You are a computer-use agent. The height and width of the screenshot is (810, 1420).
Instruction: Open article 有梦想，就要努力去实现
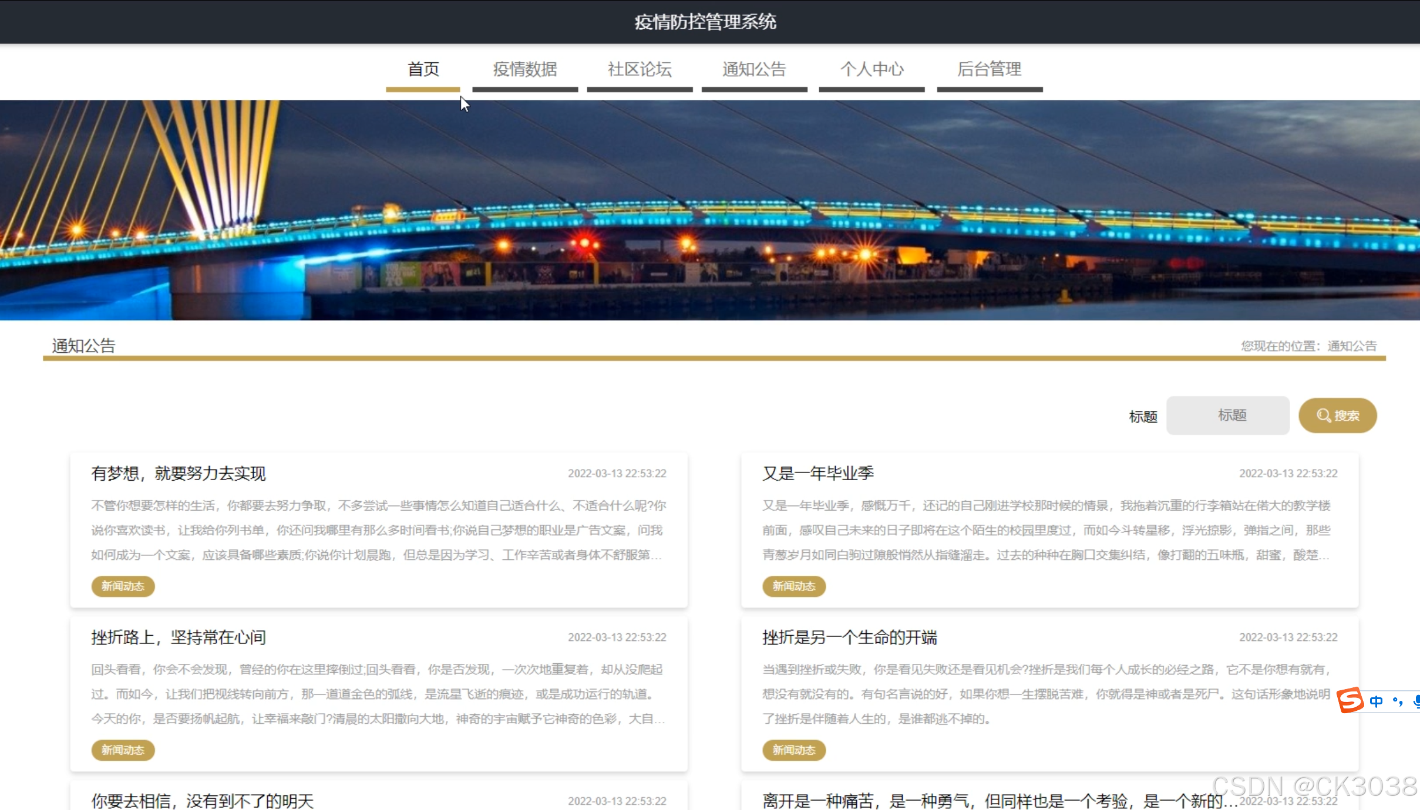179,473
